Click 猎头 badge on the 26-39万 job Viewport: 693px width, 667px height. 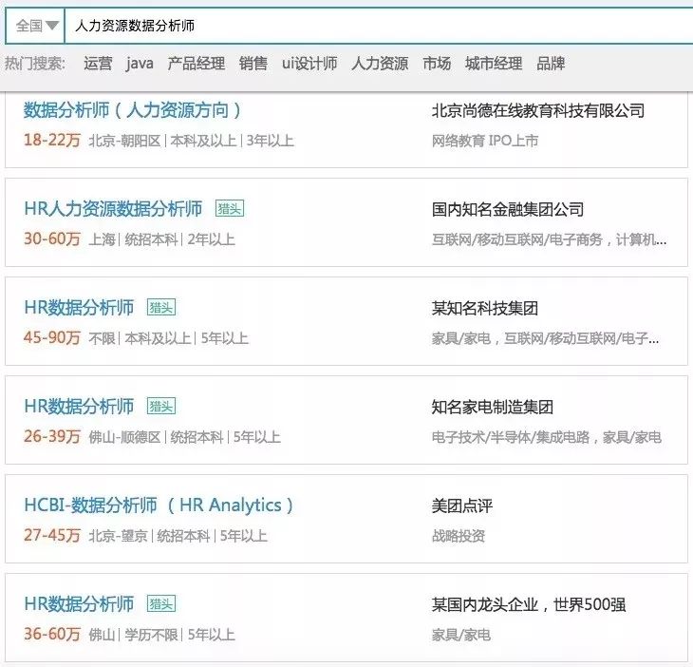pos(160,406)
